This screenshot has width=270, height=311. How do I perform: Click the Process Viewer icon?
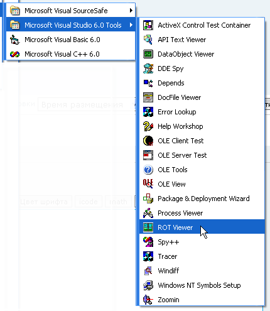148,213
